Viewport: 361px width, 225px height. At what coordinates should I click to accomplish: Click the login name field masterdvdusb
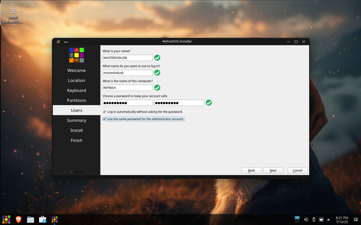click(127, 73)
